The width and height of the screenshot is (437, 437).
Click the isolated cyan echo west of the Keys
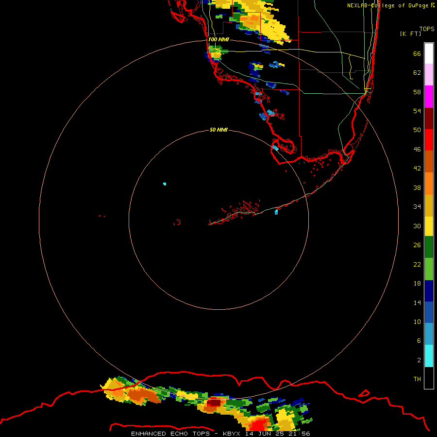165,184
